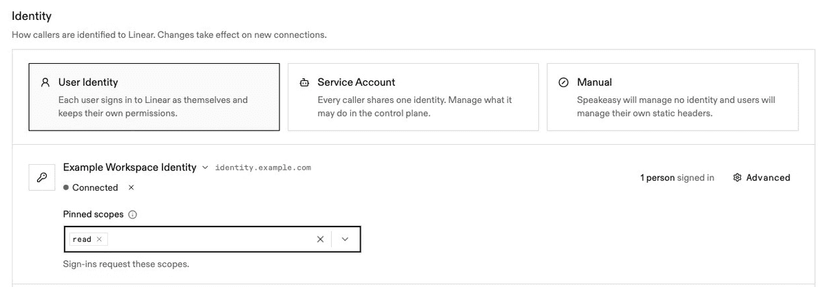Select the Service Account option card
The height and width of the screenshot is (287, 826).
(413, 97)
